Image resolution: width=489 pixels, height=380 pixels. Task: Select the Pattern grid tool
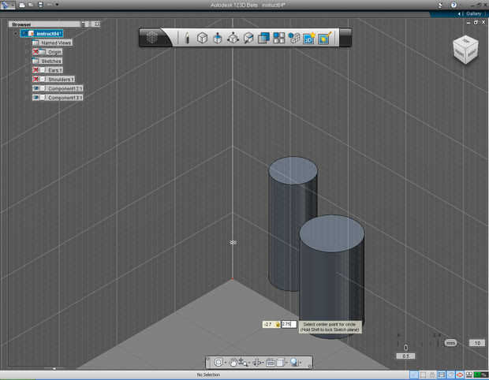click(278, 38)
